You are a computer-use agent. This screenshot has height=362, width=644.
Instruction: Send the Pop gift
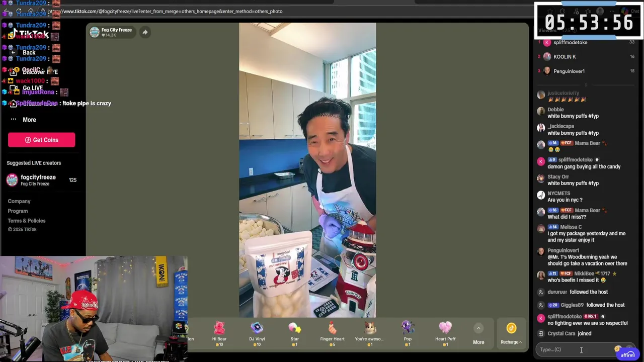click(408, 333)
